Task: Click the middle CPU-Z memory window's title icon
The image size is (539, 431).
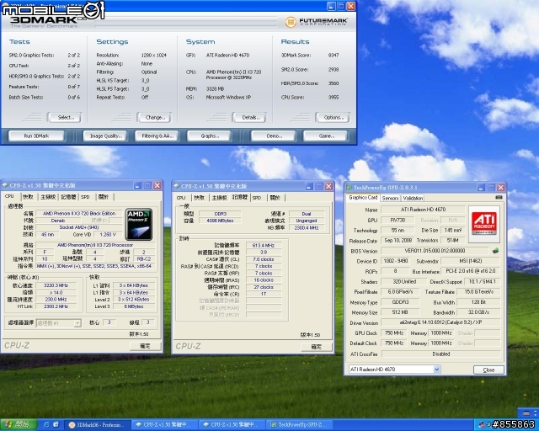Action: click(176, 186)
